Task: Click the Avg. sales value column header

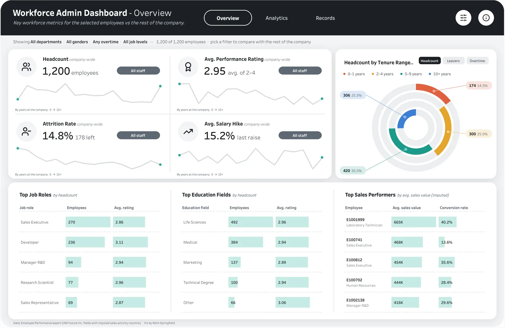Action: coord(407,208)
